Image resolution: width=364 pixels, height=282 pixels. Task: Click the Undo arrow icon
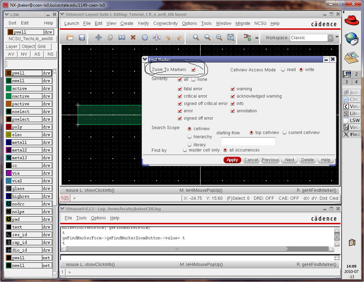click(168, 37)
